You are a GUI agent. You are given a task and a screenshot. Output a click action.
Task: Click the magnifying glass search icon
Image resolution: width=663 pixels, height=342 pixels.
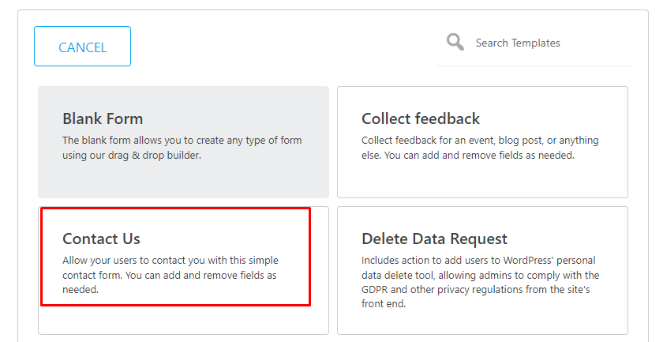pyautogui.click(x=455, y=42)
